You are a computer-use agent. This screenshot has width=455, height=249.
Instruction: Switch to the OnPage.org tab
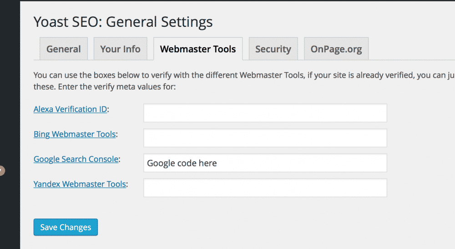336,49
